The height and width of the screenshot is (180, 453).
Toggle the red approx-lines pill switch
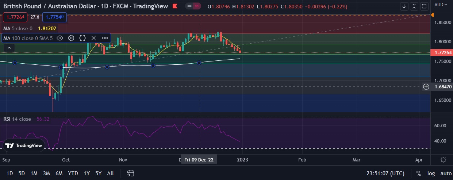coord(197,6)
